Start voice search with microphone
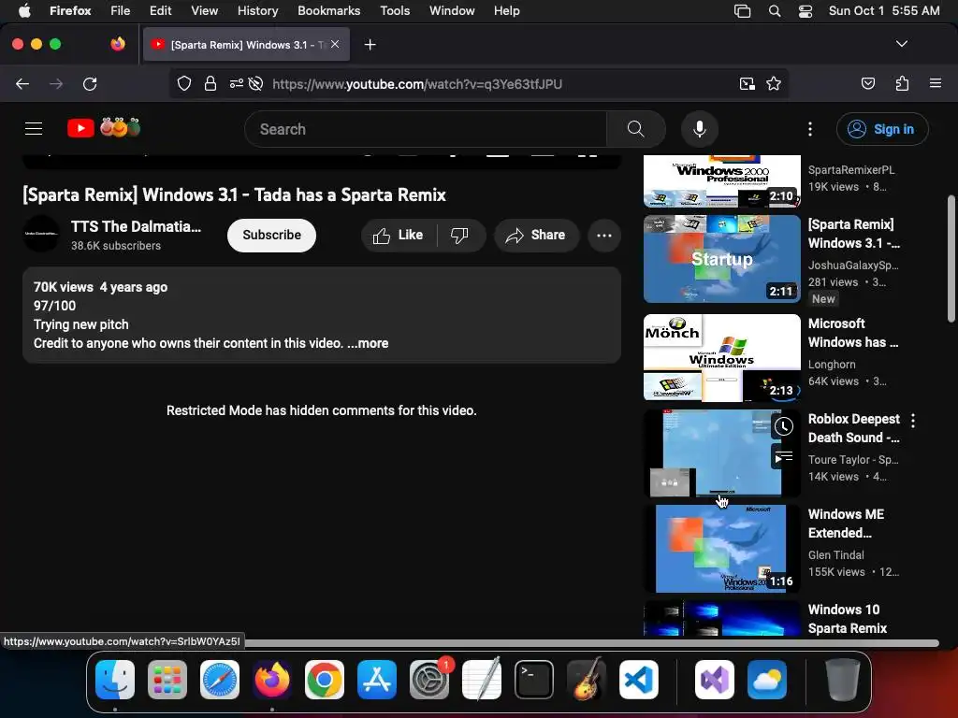This screenshot has width=958, height=718. pyautogui.click(x=700, y=129)
